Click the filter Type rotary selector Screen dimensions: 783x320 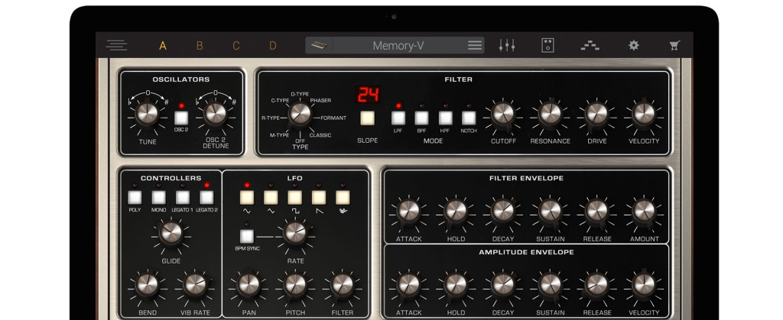pos(300,115)
